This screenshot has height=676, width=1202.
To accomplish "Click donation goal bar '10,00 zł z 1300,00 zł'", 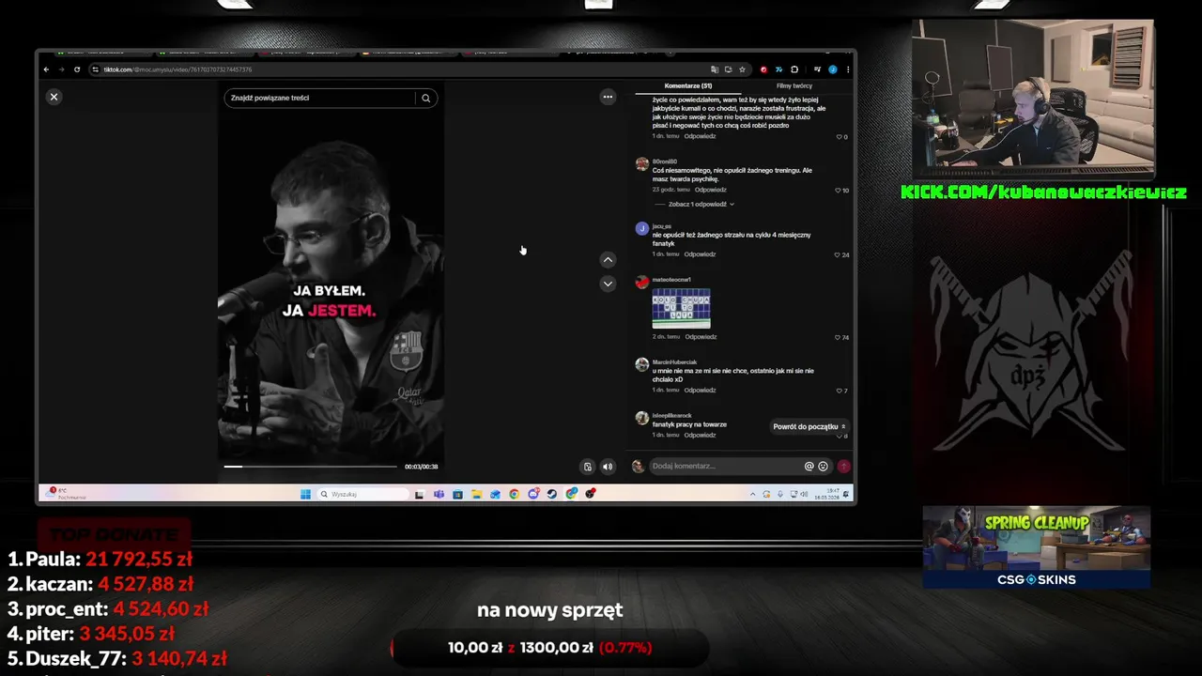I will pos(549,647).
